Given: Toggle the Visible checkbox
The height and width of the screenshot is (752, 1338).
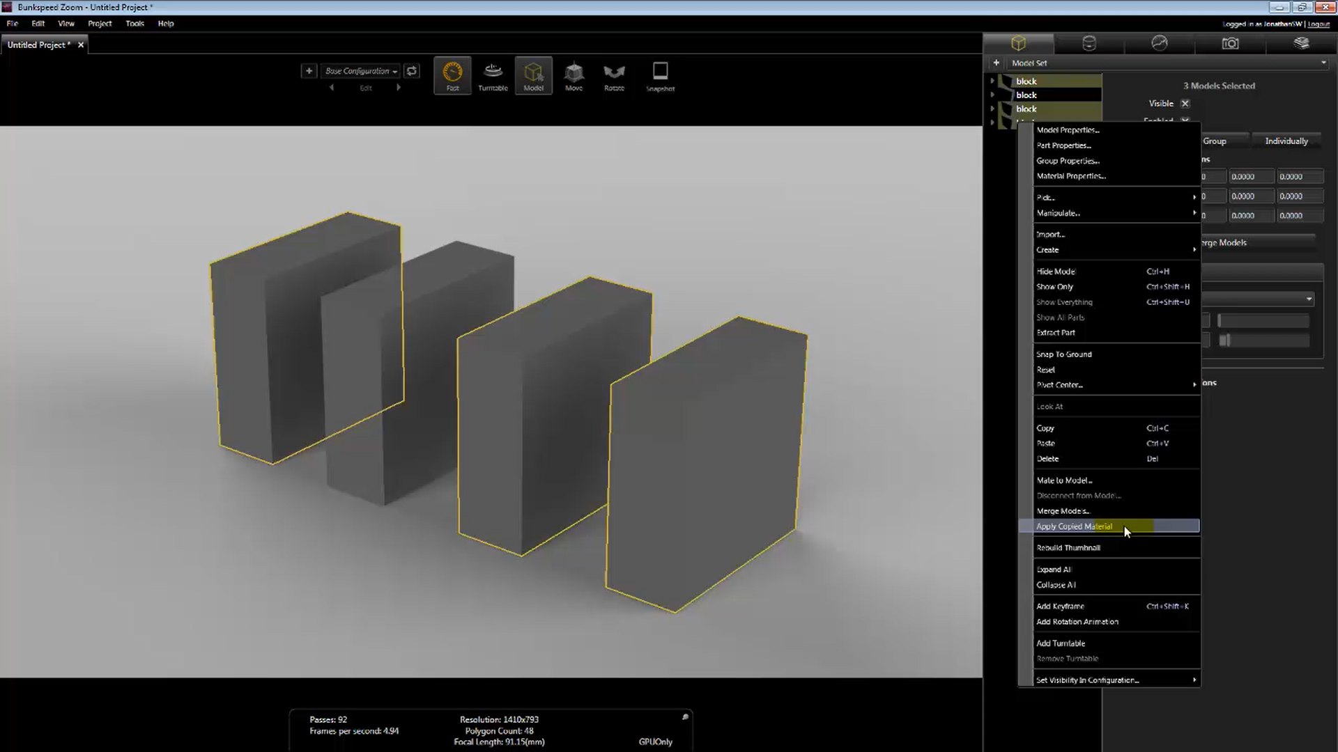Looking at the screenshot, I should point(1185,104).
